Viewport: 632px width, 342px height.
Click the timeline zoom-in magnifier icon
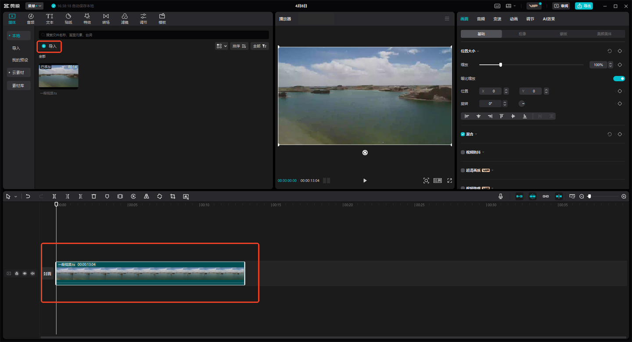[x=624, y=196]
